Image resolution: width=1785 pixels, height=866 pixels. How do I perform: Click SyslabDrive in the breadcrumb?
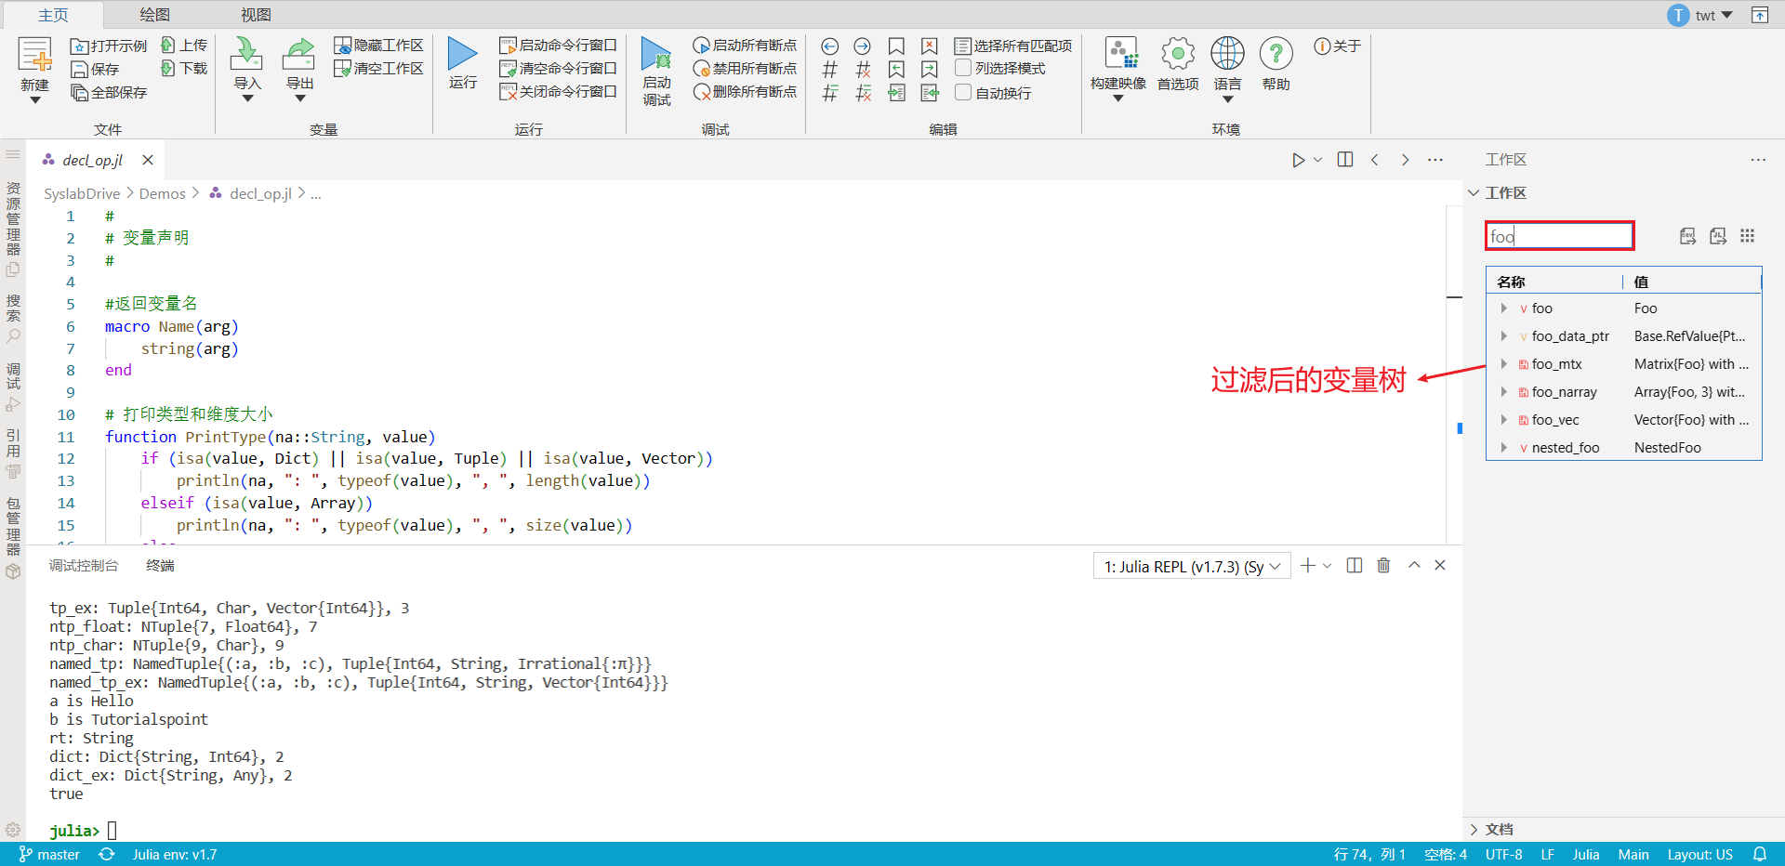coord(82,193)
